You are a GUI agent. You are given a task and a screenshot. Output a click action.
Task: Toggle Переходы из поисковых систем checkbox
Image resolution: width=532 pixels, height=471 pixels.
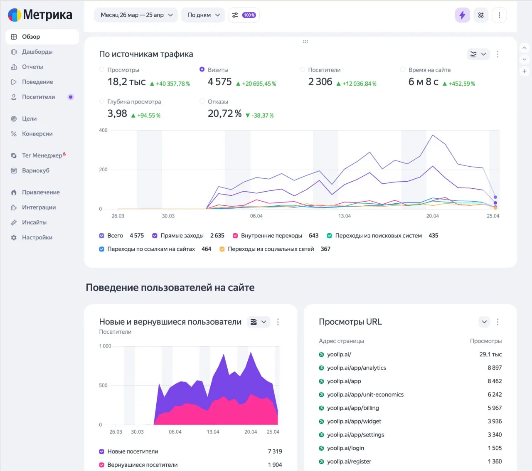pyautogui.click(x=330, y=236)
